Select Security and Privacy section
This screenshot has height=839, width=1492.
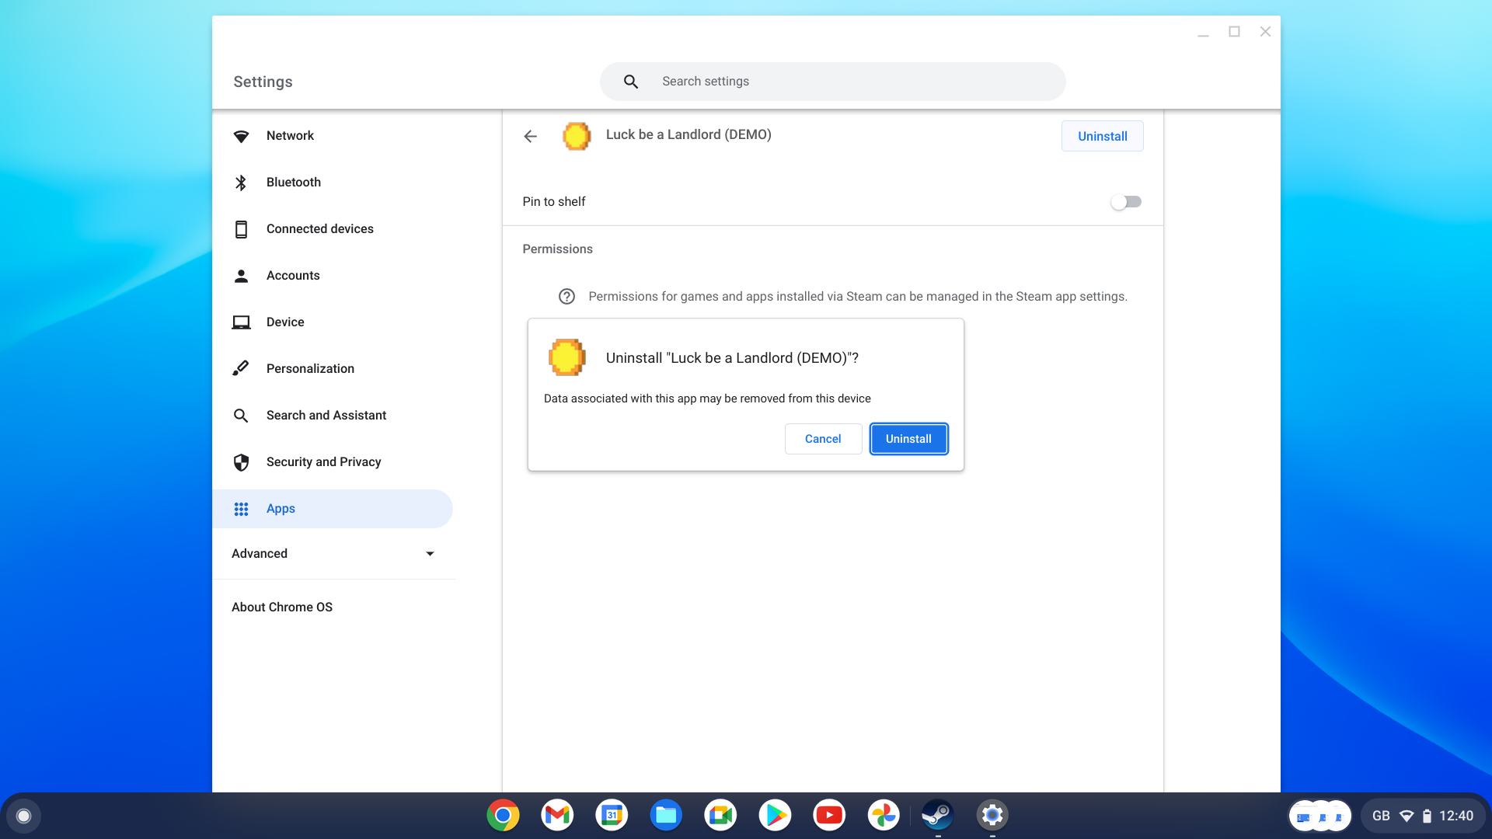pyautogui.click(x=323, y=461)
